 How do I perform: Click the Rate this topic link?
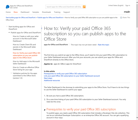click(x=104, y=45)
